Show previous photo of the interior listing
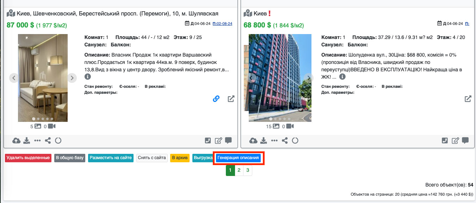476x203 pixels. [14, 78]
